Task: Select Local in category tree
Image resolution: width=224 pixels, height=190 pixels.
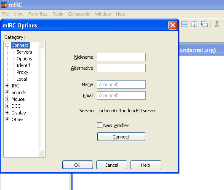Action: (x=21, y=79)
